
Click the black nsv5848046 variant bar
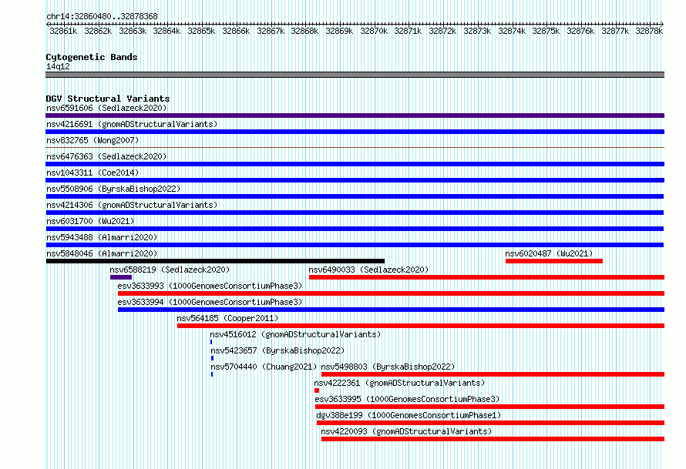215,261
